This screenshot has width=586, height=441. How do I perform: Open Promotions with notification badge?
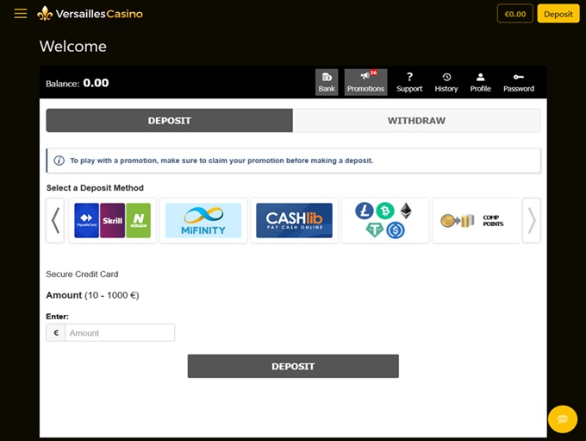click(365, 82)
